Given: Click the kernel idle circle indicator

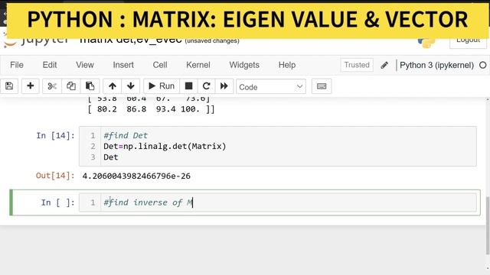Looking at the screenshot, I should coord(483,65).
